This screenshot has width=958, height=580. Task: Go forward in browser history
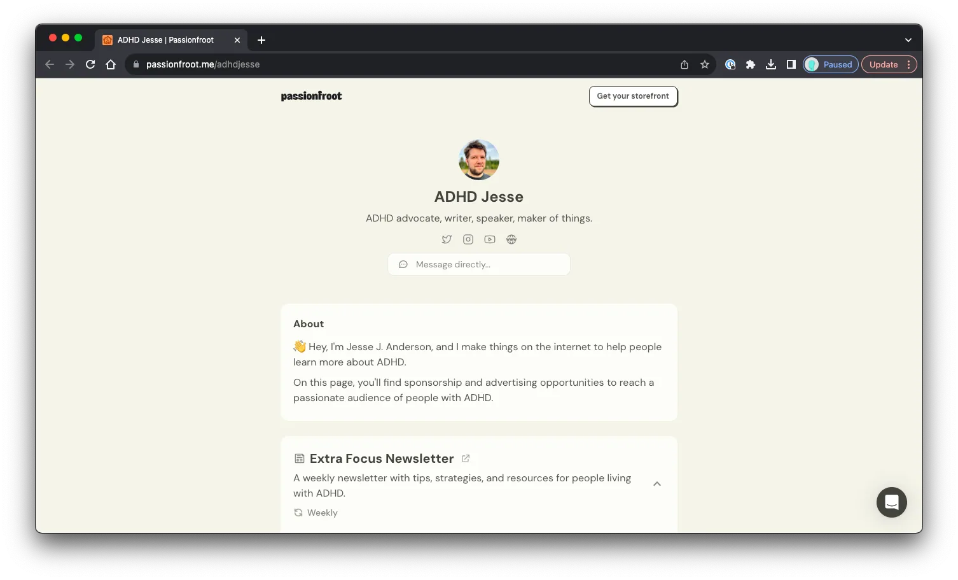tap(70, 64)
